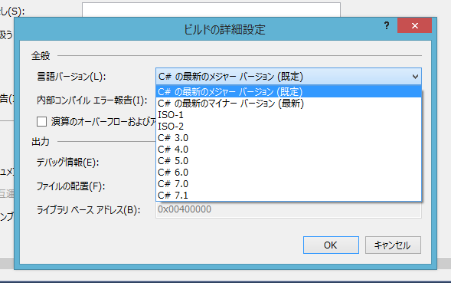Viewport: 451px width, 283px height.
Task: Click the キャンセル button
Action: point(393,245)
